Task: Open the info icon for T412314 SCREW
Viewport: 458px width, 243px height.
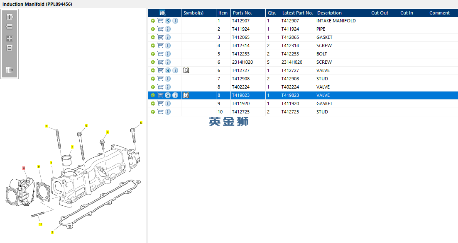Action: pyautogui.click(x=168, y=46)
